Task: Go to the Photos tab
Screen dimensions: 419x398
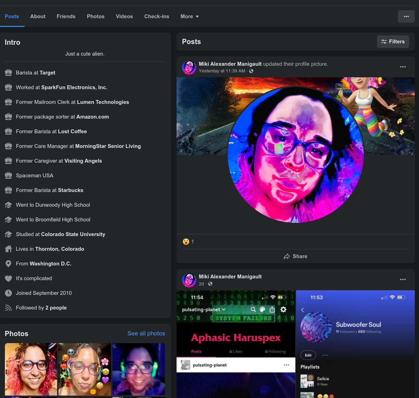Action: coord(96,16)
